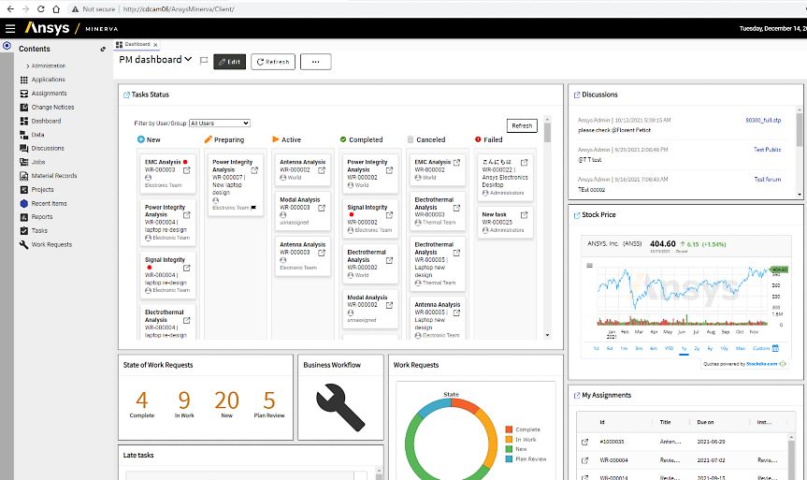Open Tasks Status widget in new view
Image resolution: width=807 pixels, height=480 pixels.
click(x=126, y=95)
